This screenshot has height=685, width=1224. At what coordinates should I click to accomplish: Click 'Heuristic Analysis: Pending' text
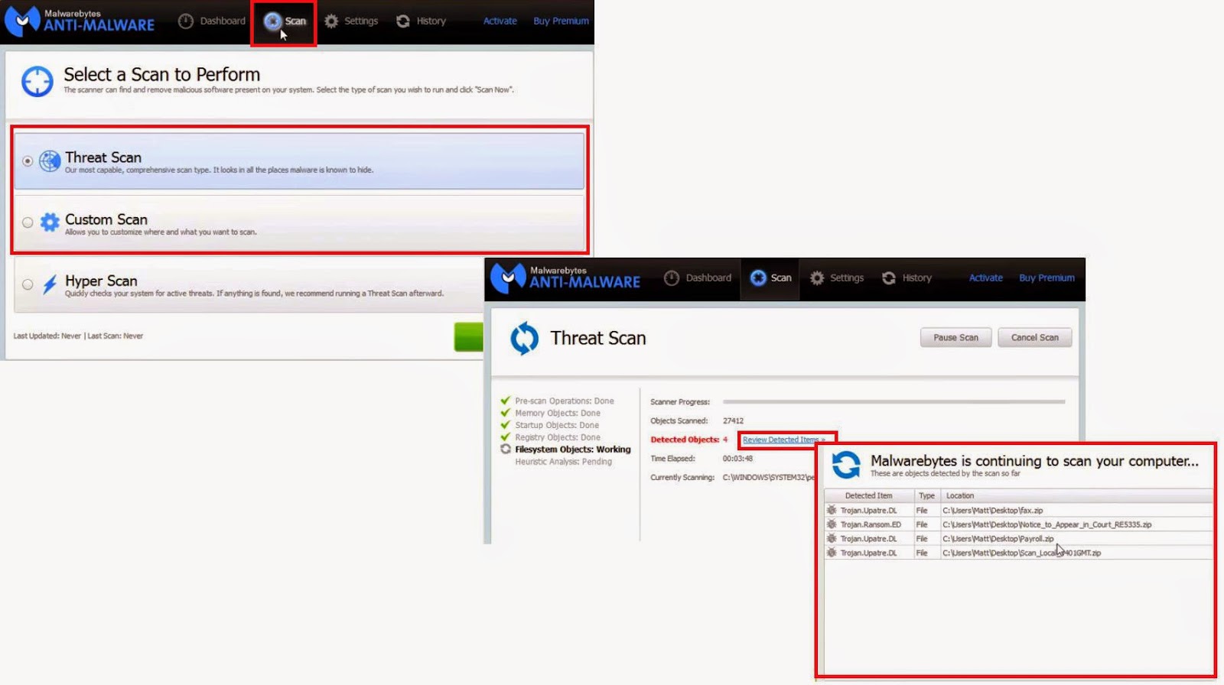point(563,462)
